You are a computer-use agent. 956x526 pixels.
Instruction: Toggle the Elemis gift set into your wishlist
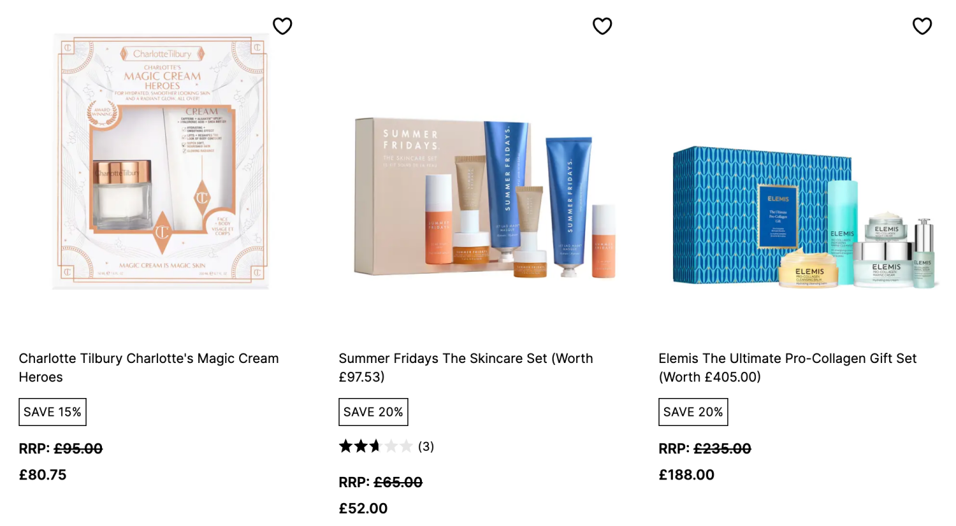(922, 26)
